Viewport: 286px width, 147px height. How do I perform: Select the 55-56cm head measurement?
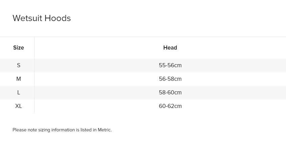point(170,66)
